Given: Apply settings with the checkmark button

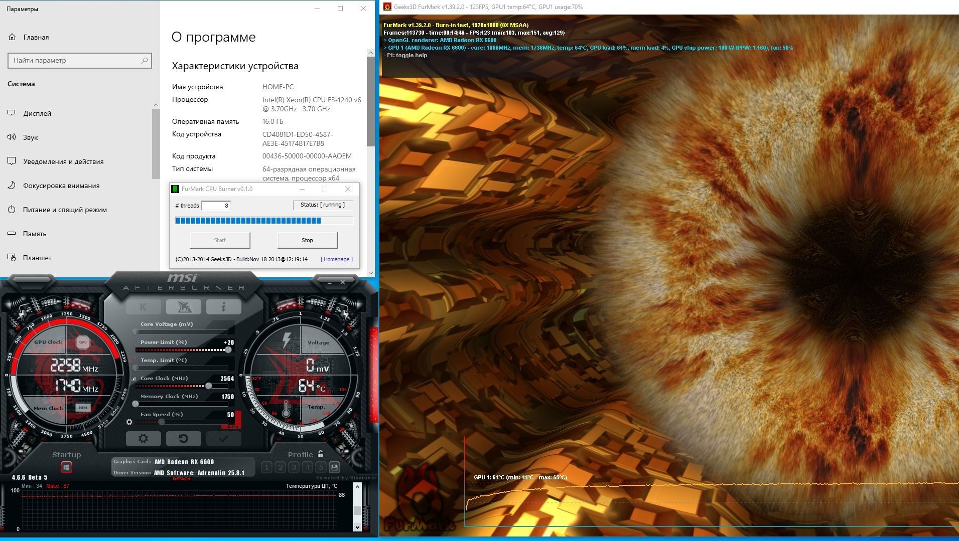Looking at the screenshot, I should point(223,439).
